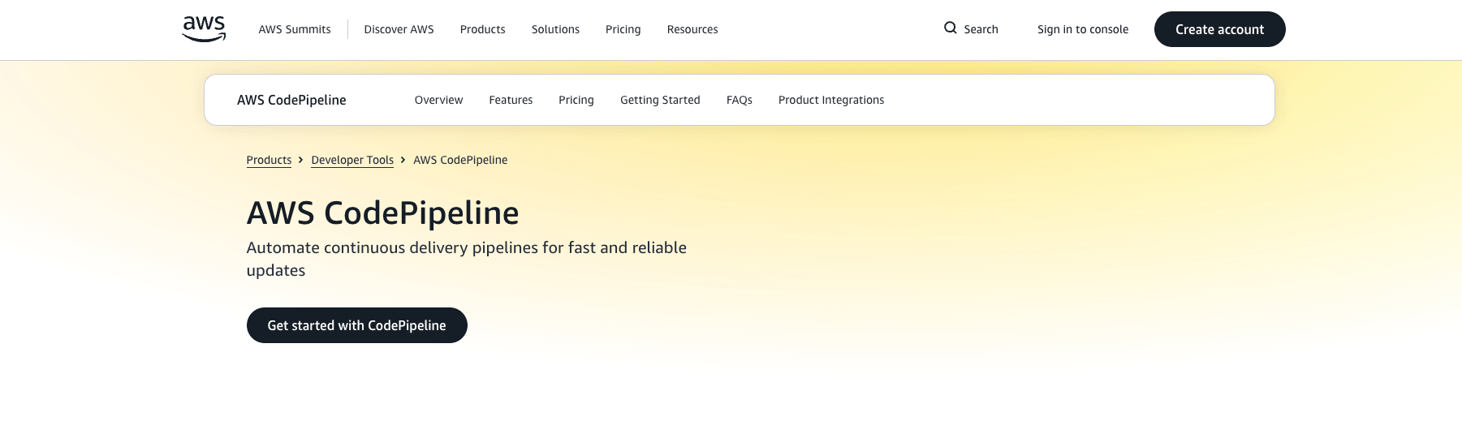
Task: Go to the Getting Started tab
Action: [660, 100]
